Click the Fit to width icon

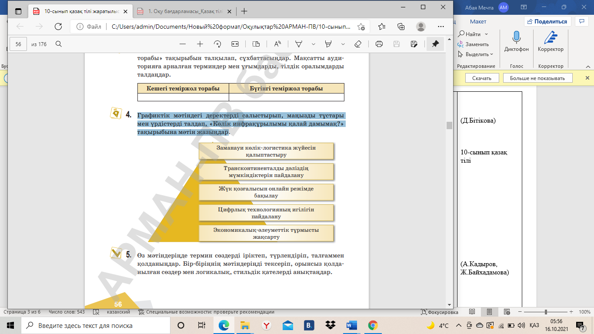coord(235,44)
